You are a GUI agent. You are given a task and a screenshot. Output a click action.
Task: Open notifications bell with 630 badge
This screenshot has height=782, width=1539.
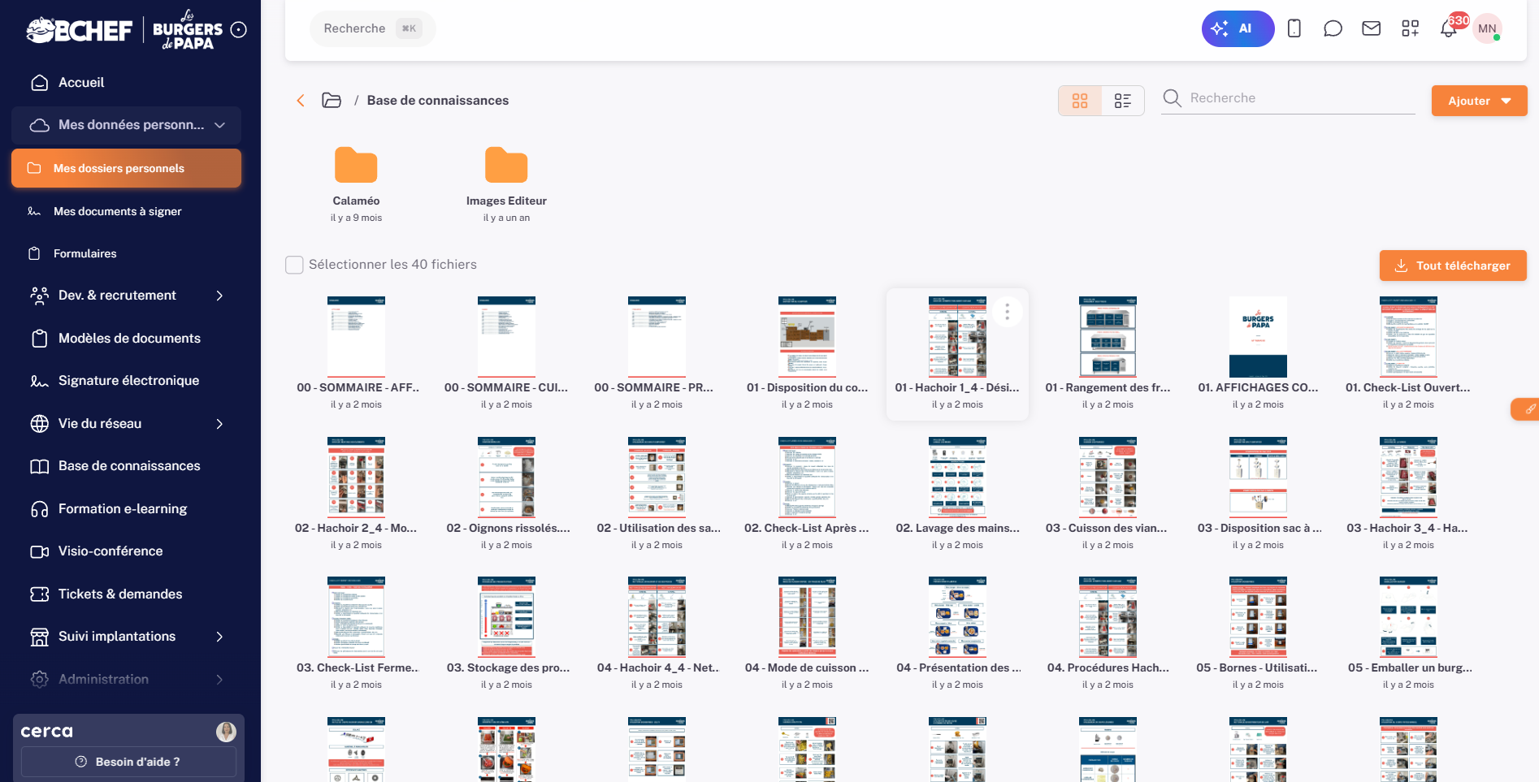coord(1450,28)
